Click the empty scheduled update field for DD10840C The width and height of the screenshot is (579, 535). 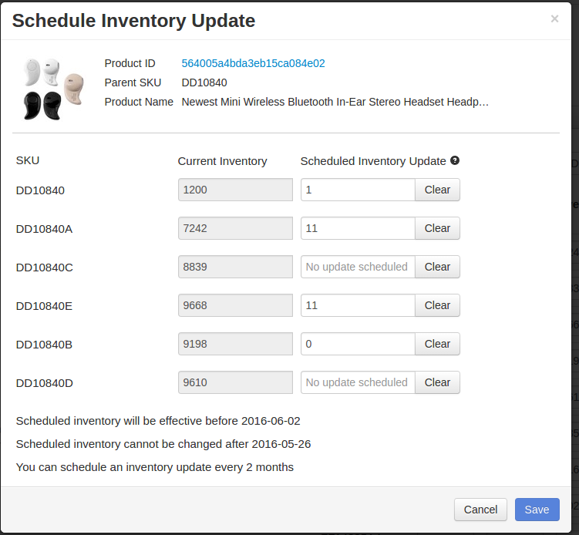pyautogui.click(x=358, y=267)
